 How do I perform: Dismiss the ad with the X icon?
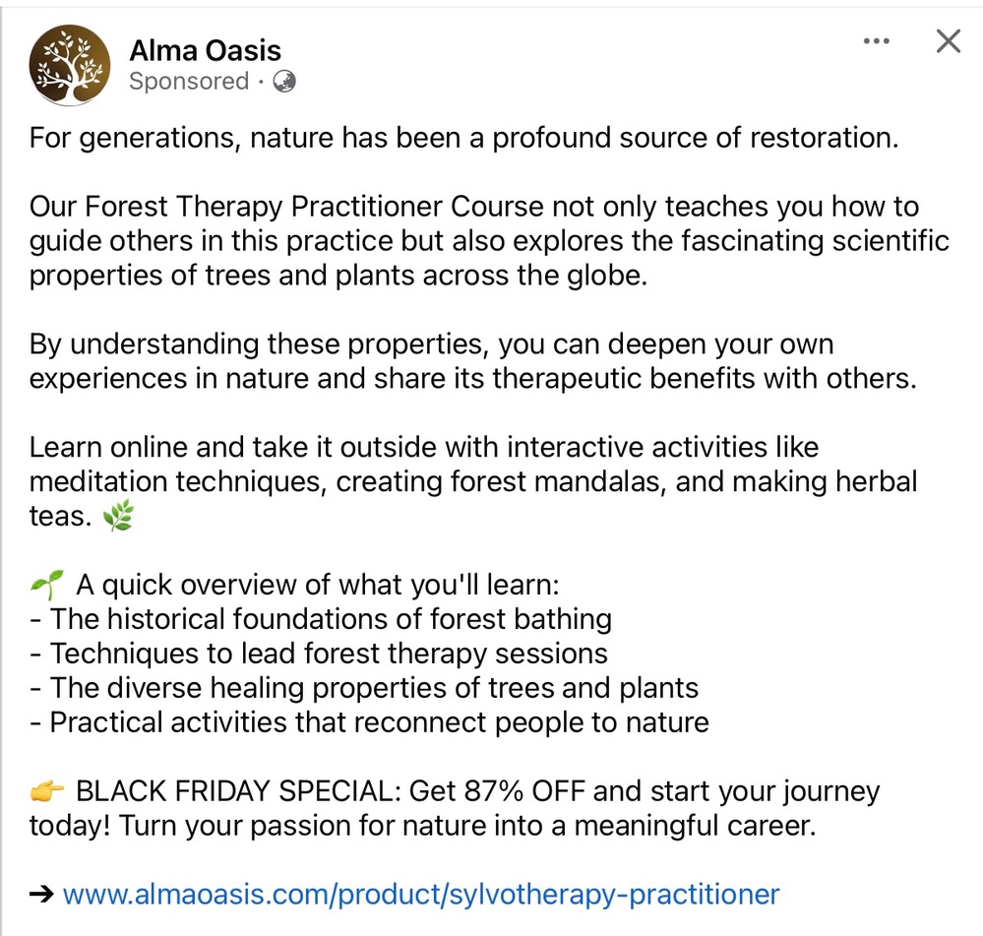(x=948, y=42)
